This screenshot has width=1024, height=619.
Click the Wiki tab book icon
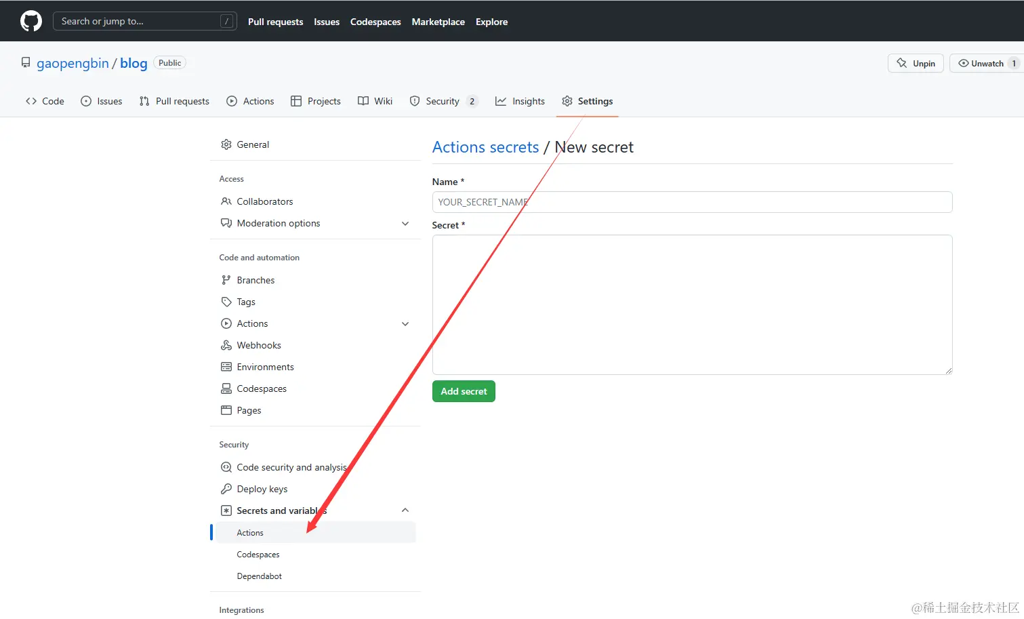click(363, 101)
